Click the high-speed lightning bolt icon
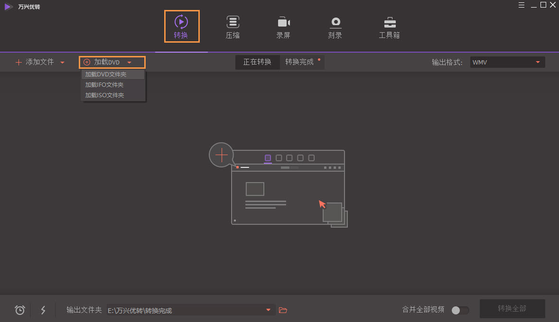This screenshot has width=559, height=322. click(43, 310)
